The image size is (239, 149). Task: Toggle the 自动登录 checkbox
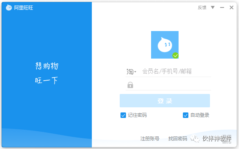186,115
